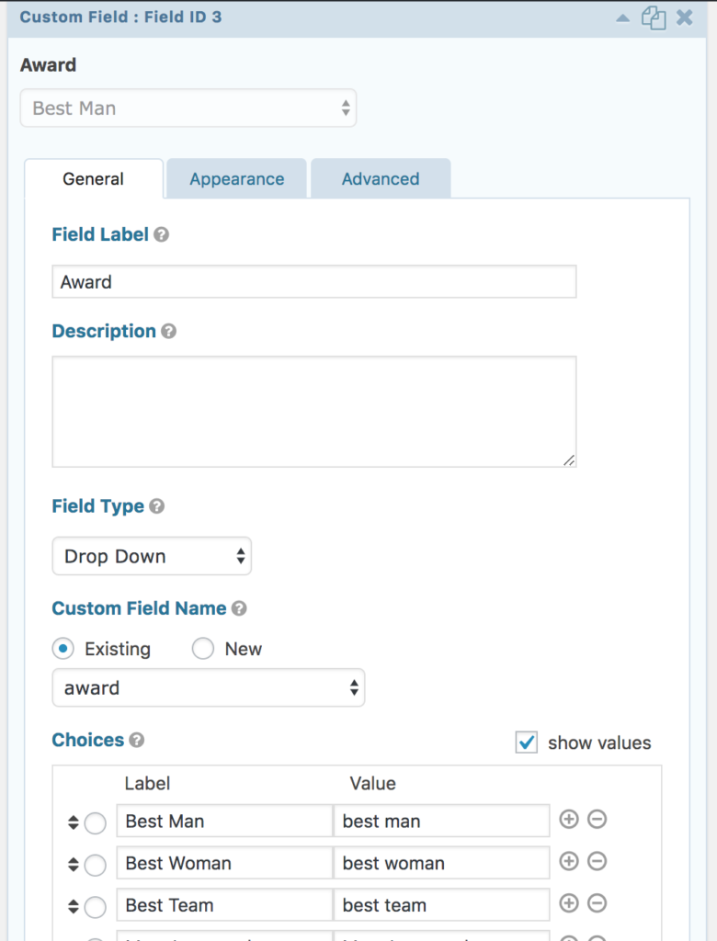Select the Existing radio button

(x=63, y=649)
